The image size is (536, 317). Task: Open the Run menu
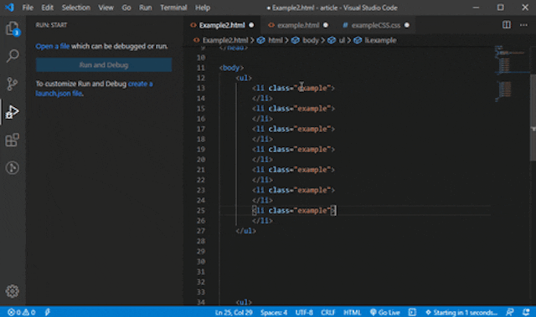point(145,8)
